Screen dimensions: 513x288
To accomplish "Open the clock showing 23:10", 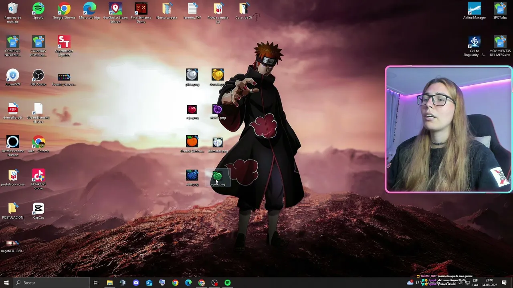I will click(x=489, y=283).
